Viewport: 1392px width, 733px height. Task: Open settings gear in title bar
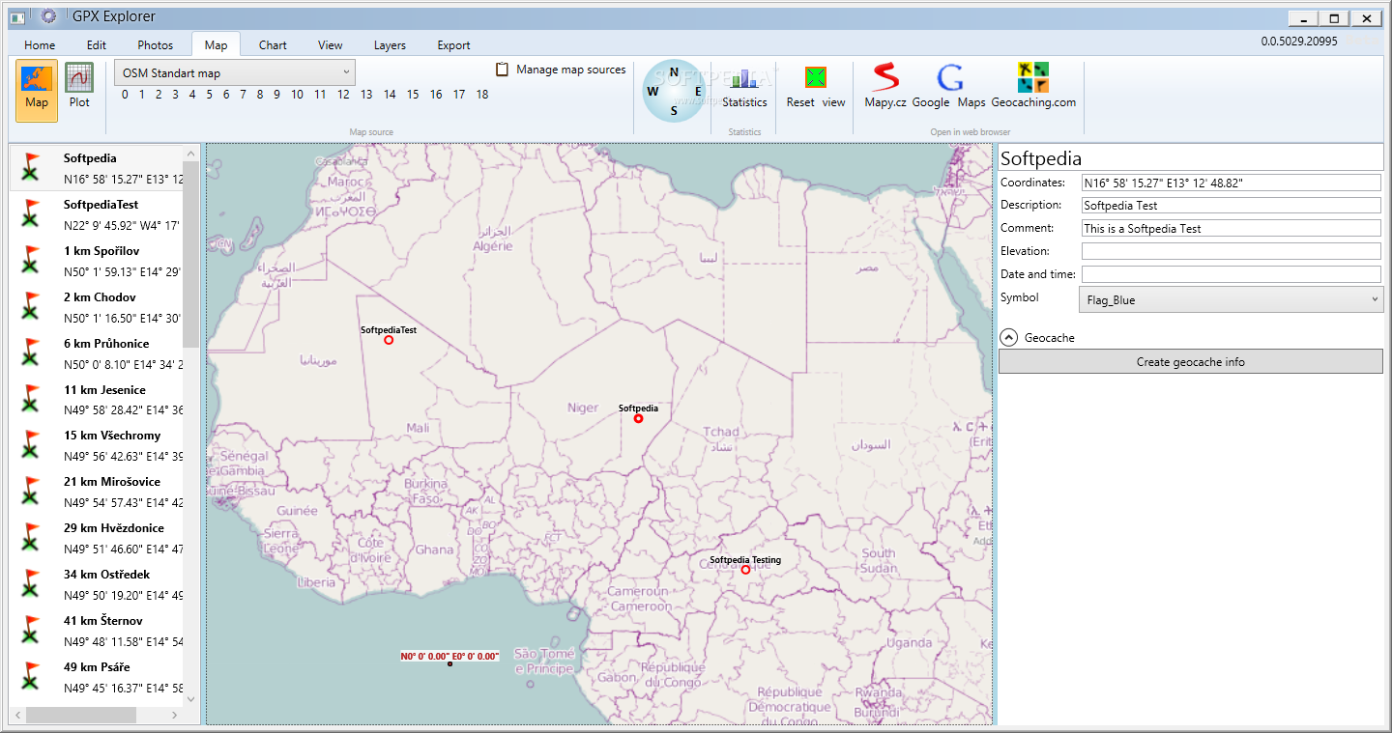click(x=48, y=16)
